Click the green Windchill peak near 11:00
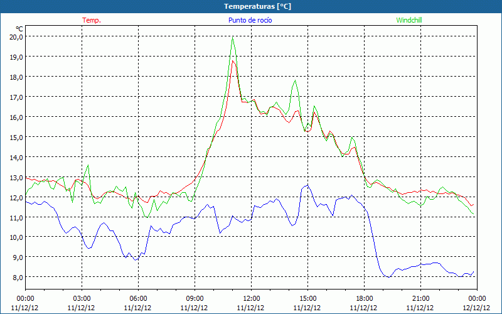This screenshot has height=314, width=502. pyautogui.click(x=232, y=38)
